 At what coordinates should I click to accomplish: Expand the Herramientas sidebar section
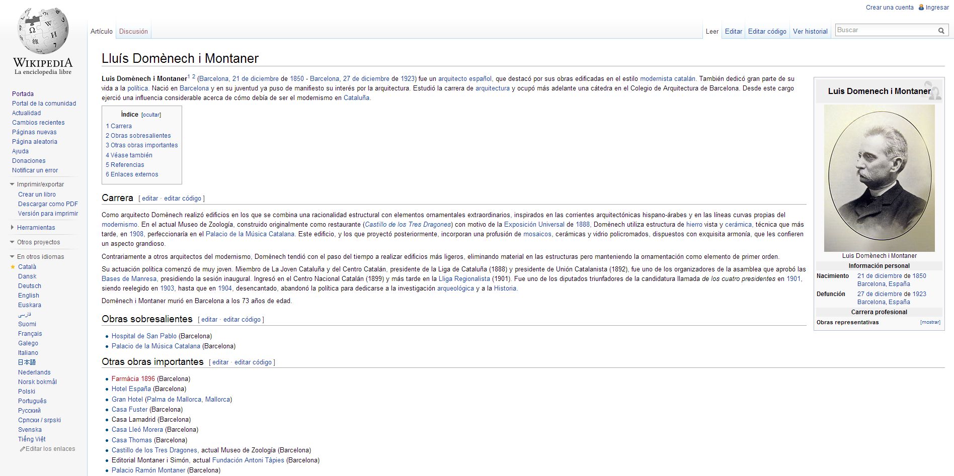pyautogui.click(x=12, y=228)
